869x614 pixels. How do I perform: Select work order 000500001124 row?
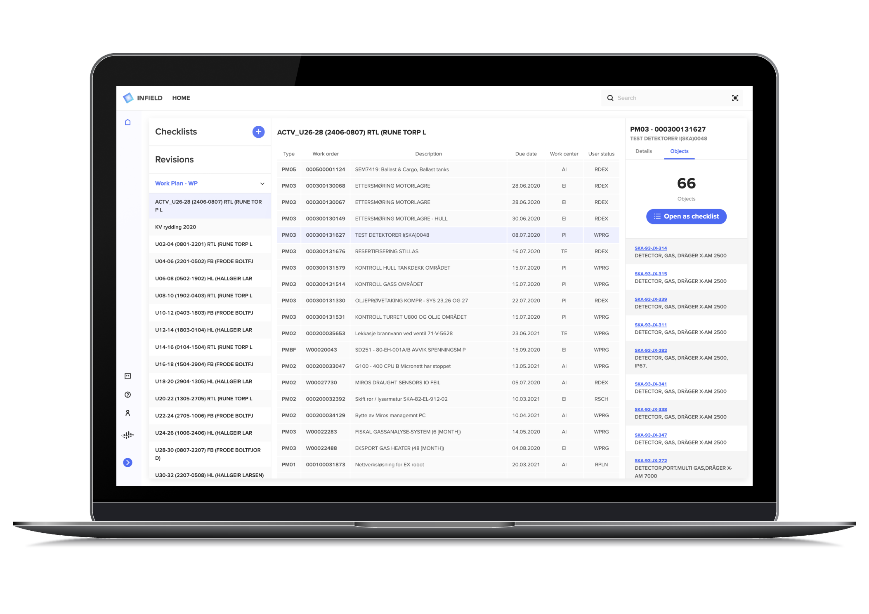click(x=448, y=169)
